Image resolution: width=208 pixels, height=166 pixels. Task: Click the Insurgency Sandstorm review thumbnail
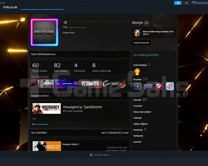point(46,108)
